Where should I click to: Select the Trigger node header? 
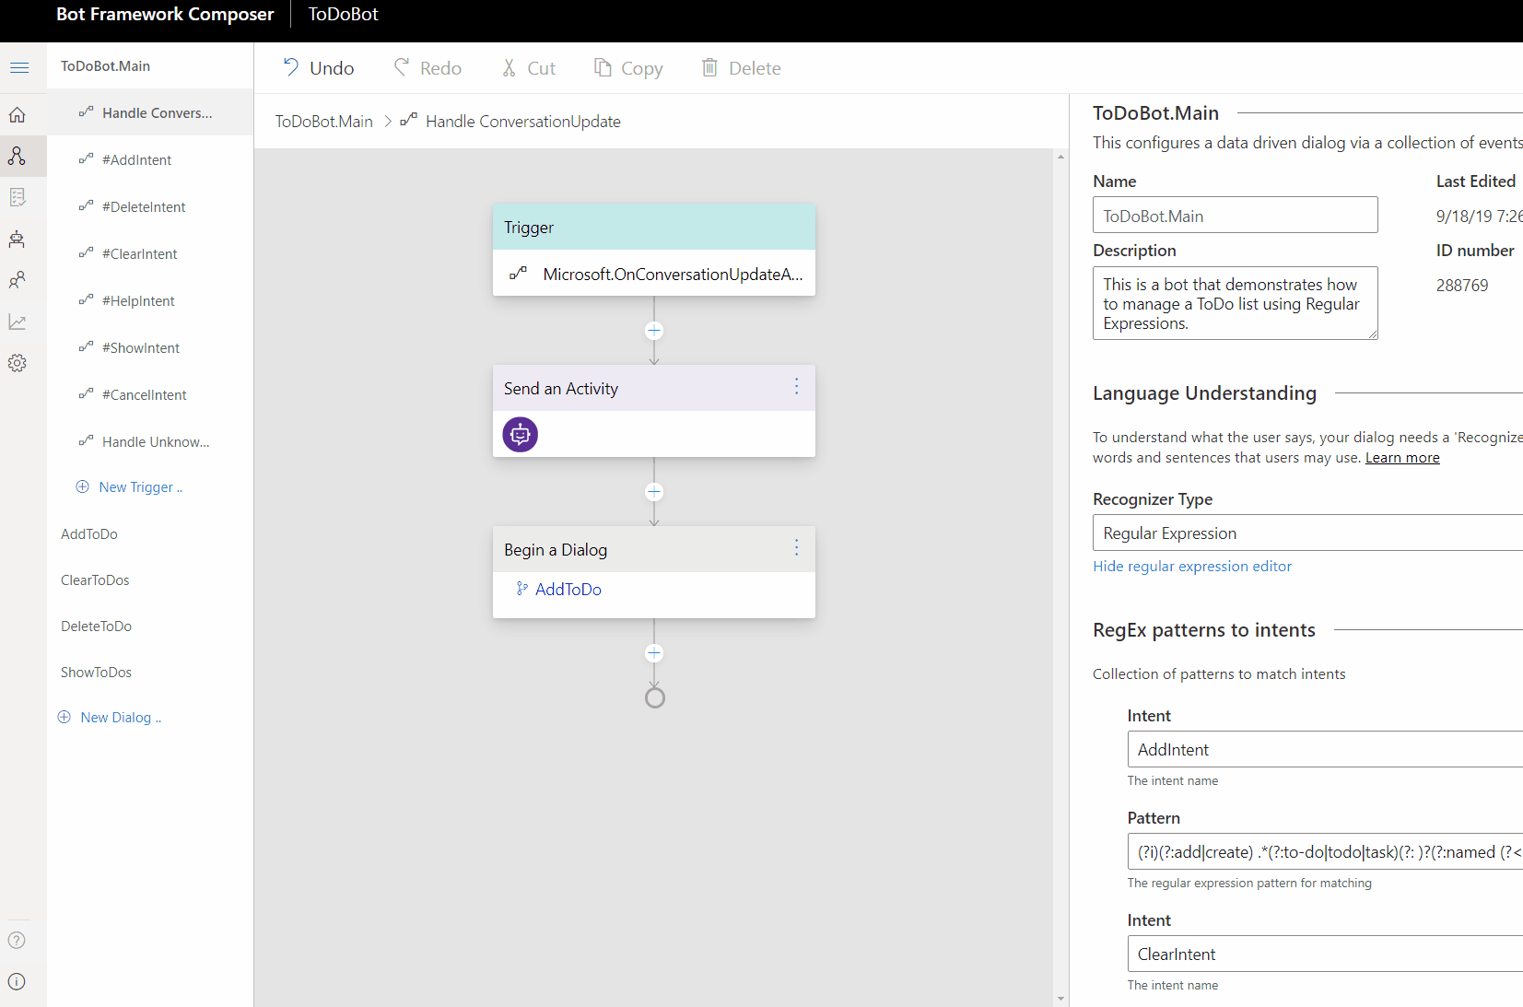(654, 227)
